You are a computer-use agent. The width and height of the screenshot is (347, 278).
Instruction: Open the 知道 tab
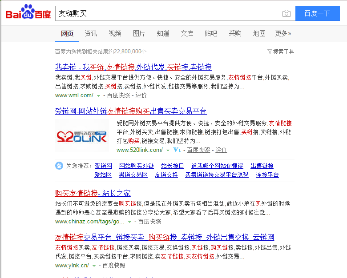point(163,34)
